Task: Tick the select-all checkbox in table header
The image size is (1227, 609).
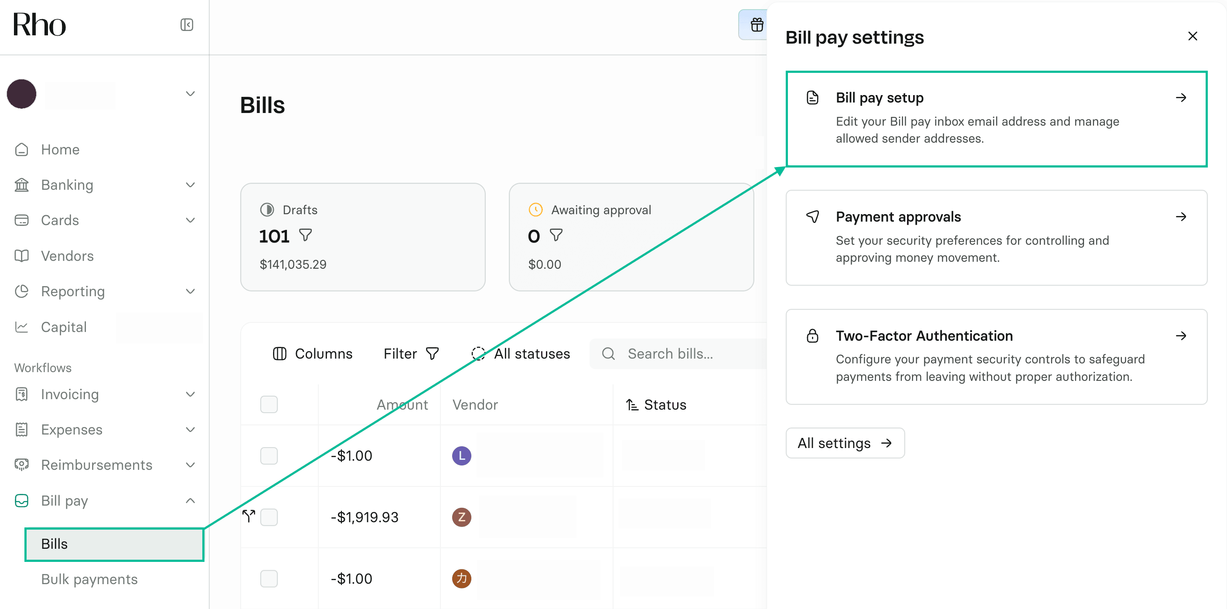Action: click(269, 404)
